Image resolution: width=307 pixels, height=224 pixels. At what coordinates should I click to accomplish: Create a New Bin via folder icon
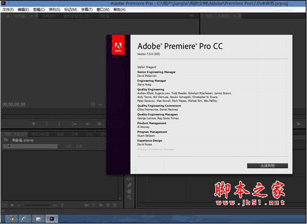[101, 205]
